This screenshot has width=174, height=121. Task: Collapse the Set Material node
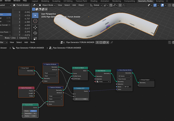coord(97,71)
